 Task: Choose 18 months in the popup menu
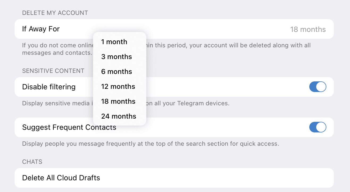(118, 101)
